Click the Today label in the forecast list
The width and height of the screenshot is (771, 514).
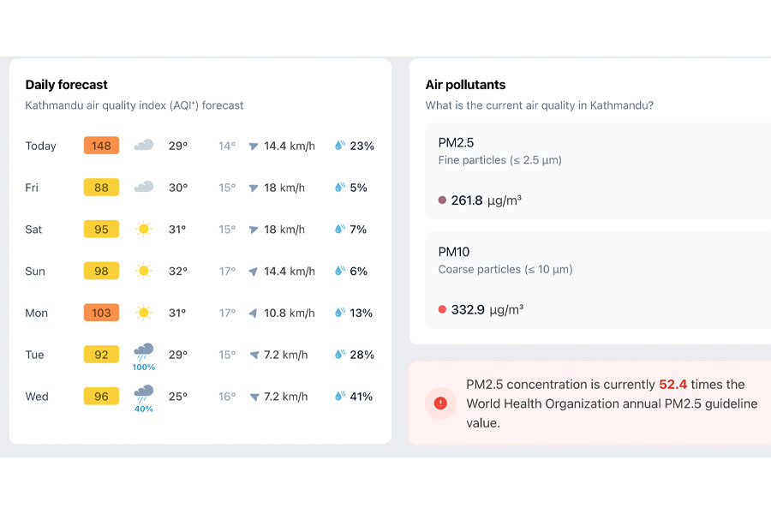point(40,146)
